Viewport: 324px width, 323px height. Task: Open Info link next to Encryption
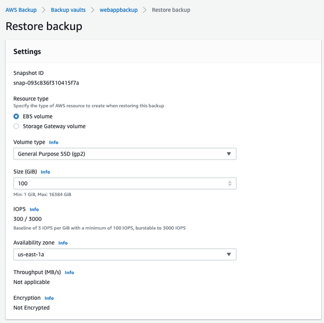click(x=49, y=298)
